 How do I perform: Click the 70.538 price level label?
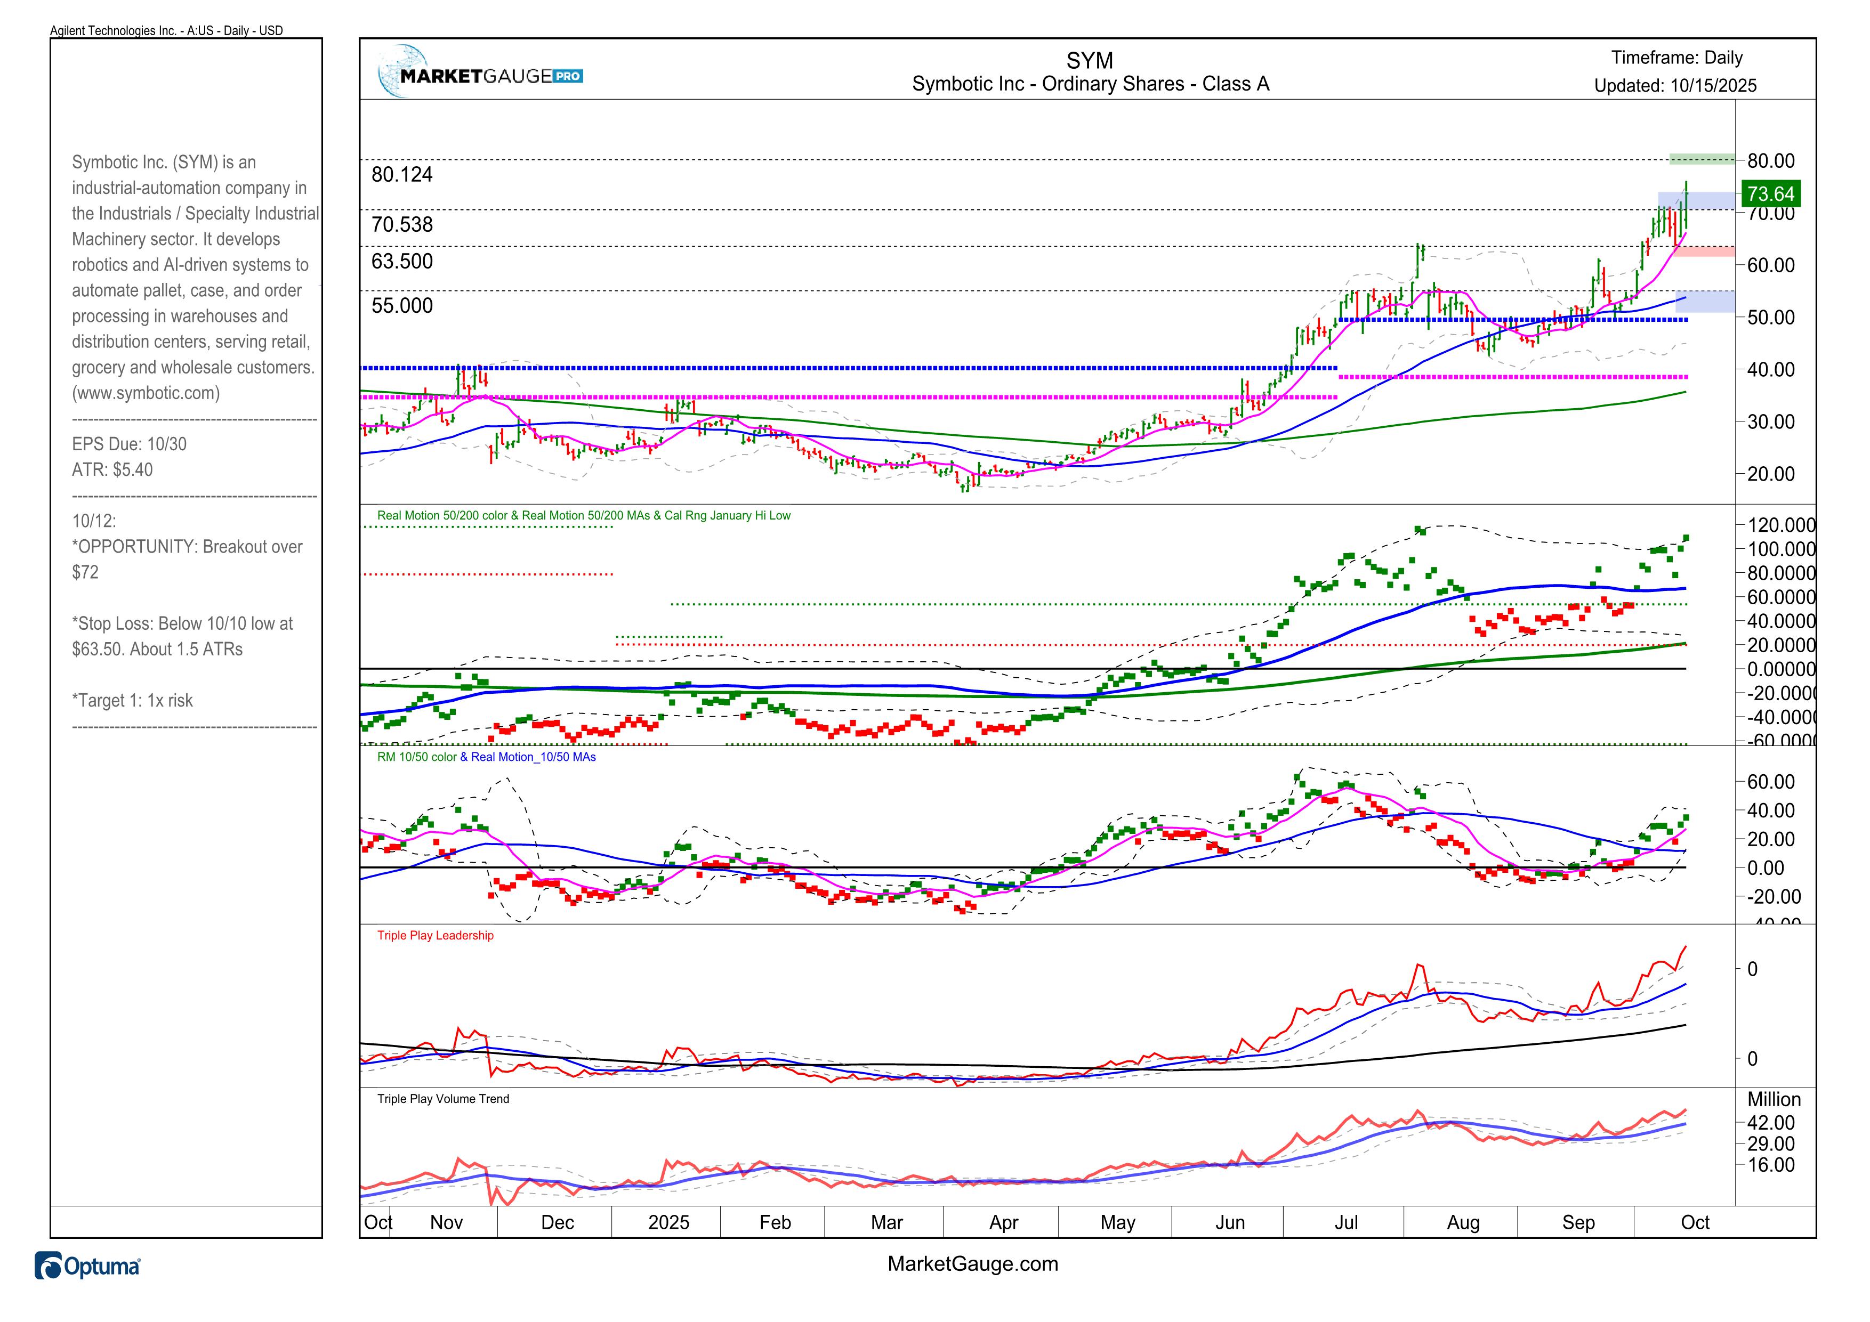[402, 225]
